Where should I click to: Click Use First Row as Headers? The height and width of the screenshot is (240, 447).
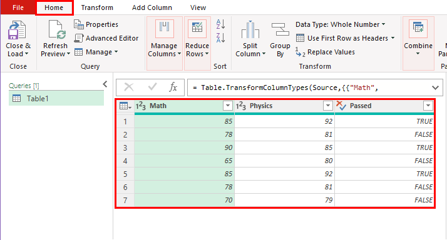348,38
